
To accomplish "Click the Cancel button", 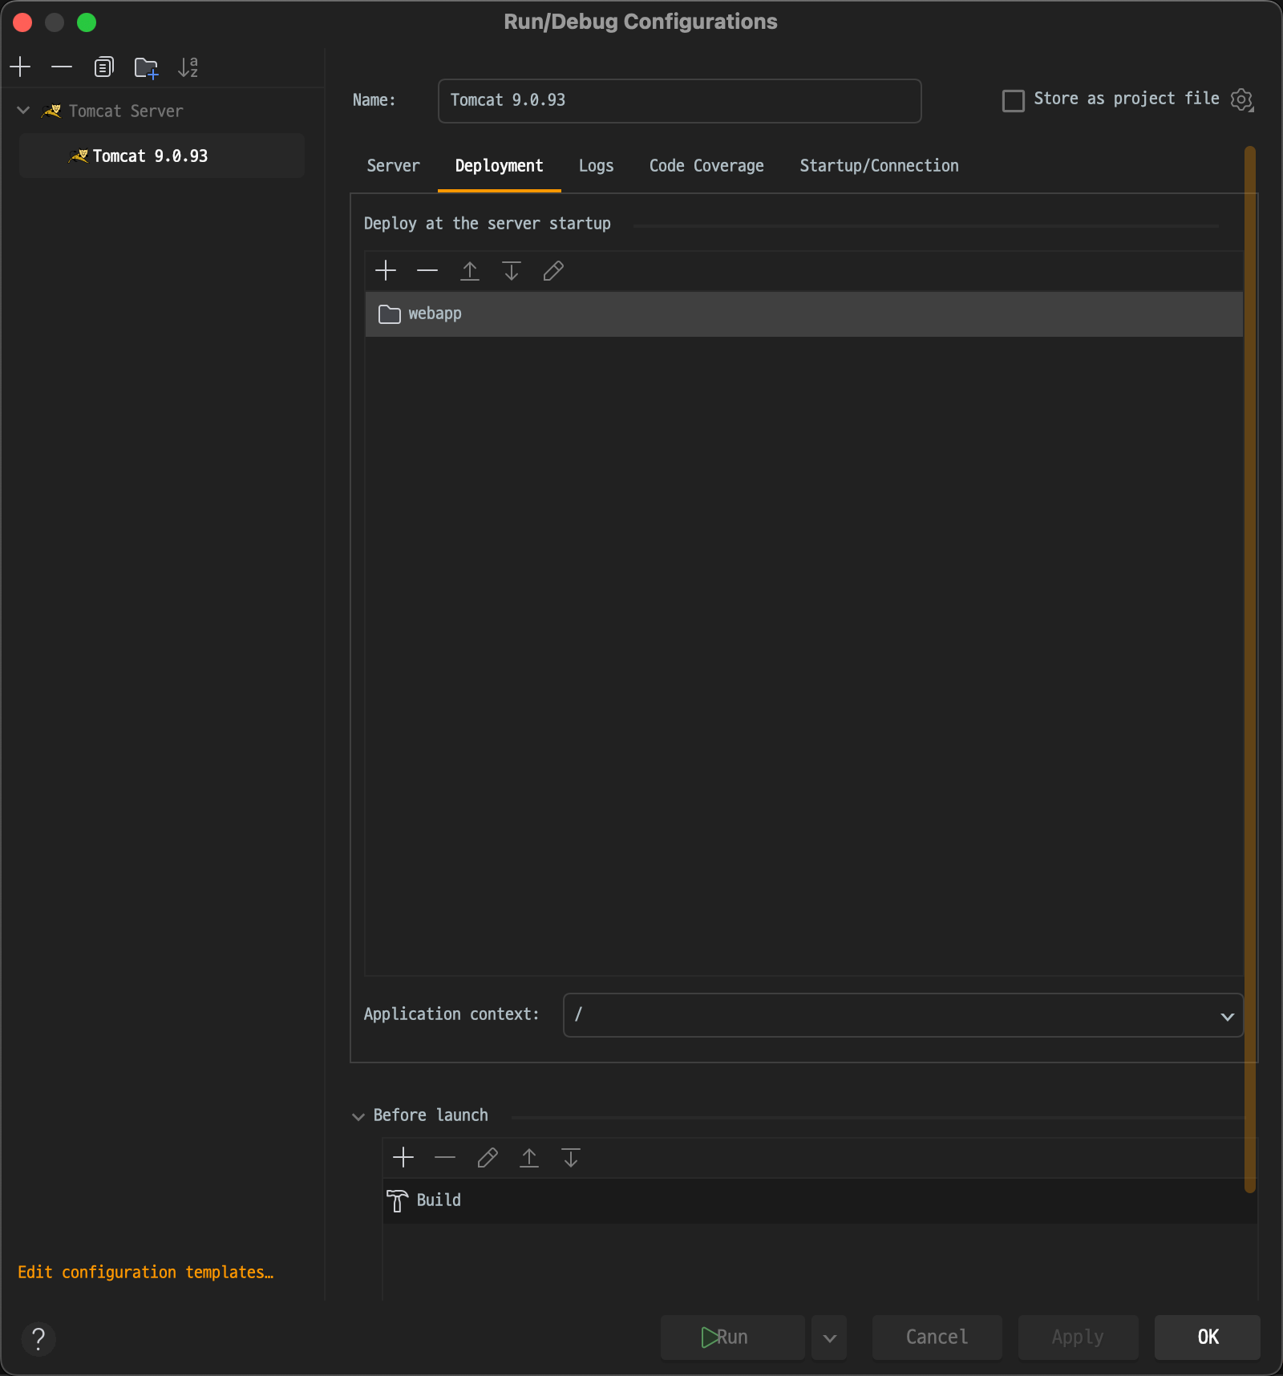I will point(937,1338).
